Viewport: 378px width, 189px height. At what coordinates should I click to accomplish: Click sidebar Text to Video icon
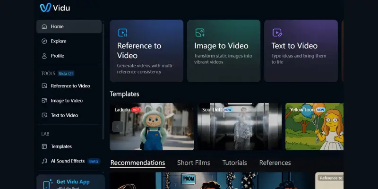click(44, 115)
